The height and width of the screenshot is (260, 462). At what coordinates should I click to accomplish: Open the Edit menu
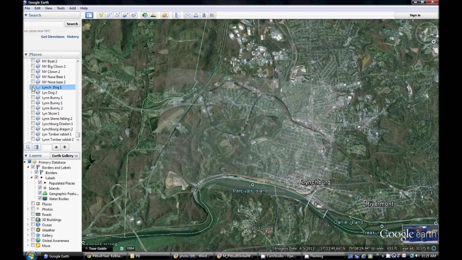(38, 8)
